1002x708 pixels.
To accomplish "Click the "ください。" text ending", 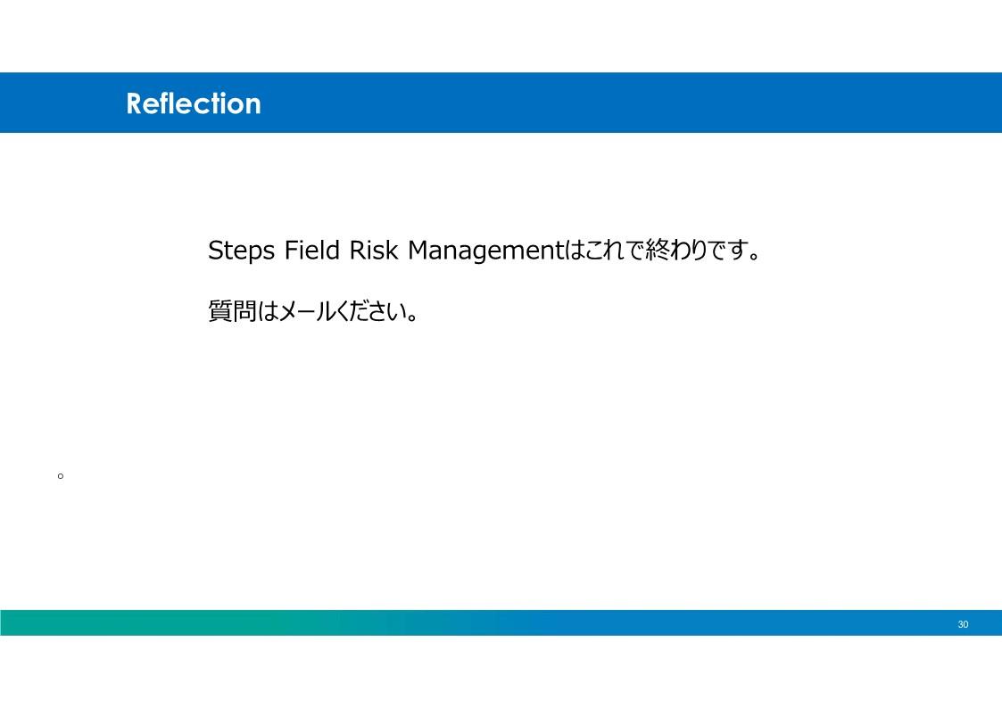I will click(377, 311).
